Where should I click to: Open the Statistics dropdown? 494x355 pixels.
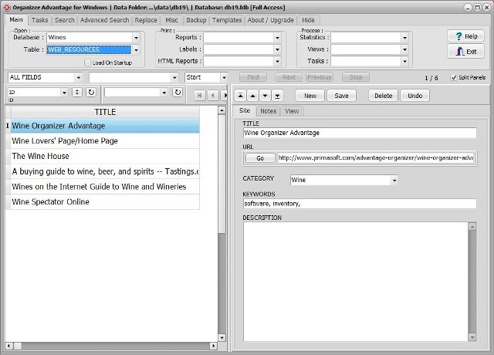click(404, 38)
